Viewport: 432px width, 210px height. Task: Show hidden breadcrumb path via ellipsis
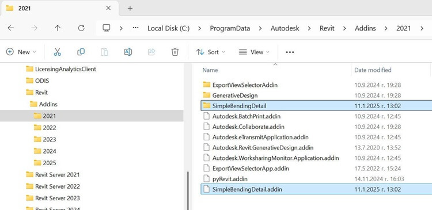pos(135,28)
